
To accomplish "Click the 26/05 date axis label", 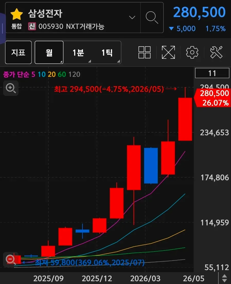I will [194, 278].
